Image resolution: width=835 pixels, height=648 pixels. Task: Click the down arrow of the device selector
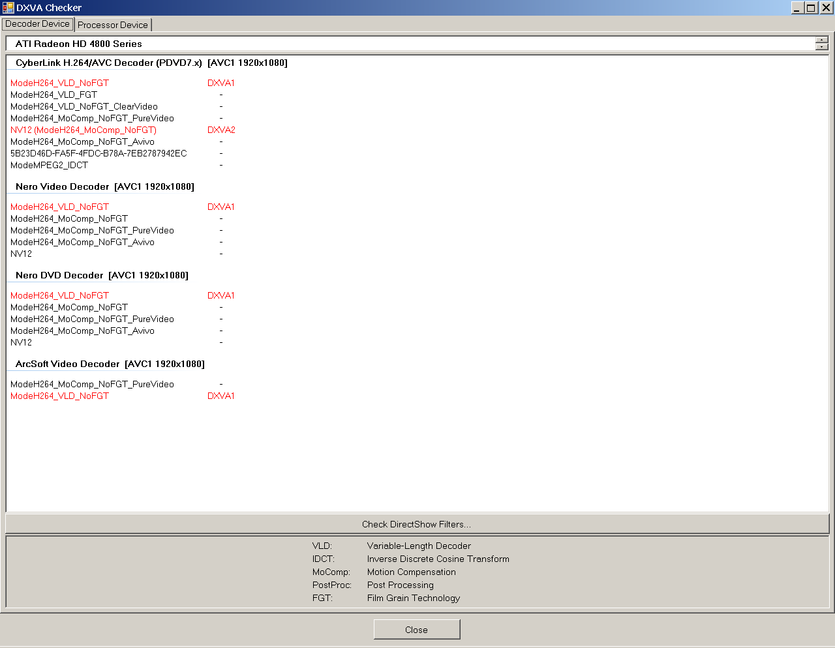click(x=822, y=47)
